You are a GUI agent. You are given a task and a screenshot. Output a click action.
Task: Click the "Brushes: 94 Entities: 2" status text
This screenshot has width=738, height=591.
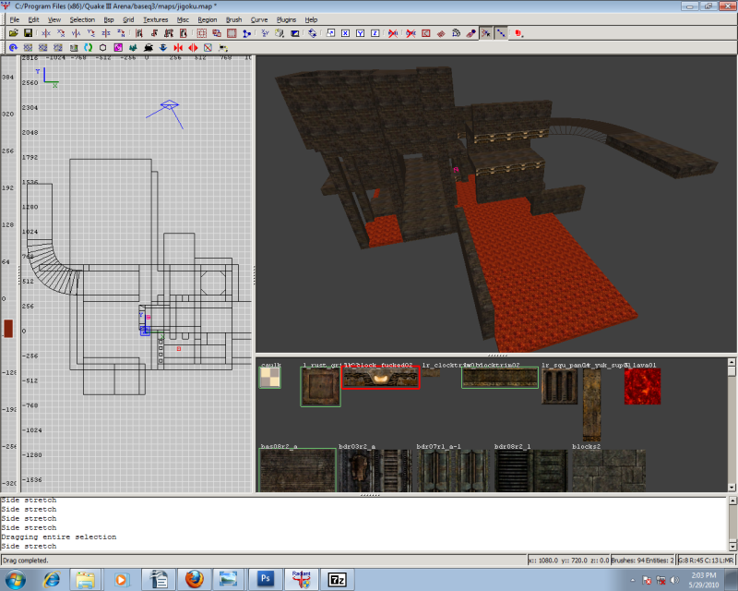642,561
